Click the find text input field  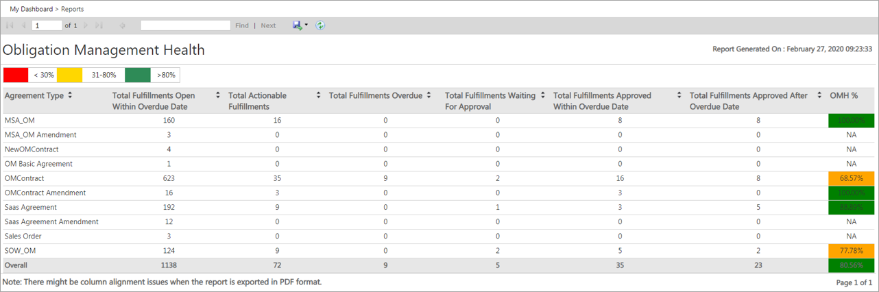[185, 25]
